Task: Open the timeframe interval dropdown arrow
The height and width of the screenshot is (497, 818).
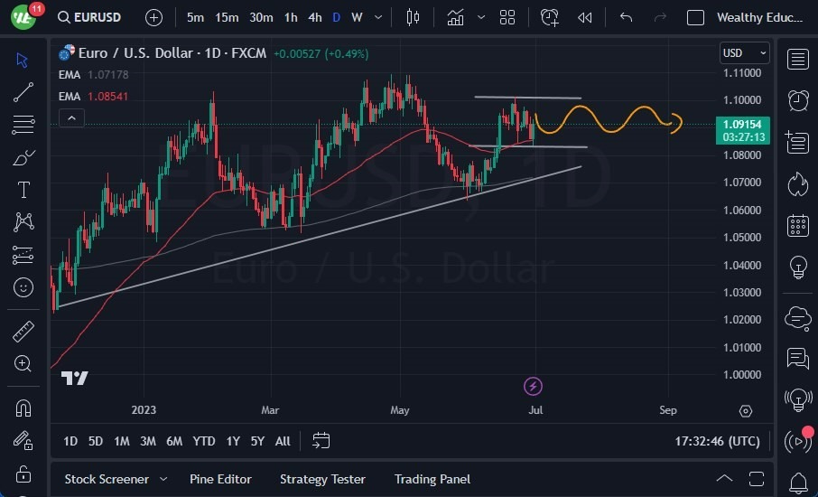Action: [x=377, y=17]
